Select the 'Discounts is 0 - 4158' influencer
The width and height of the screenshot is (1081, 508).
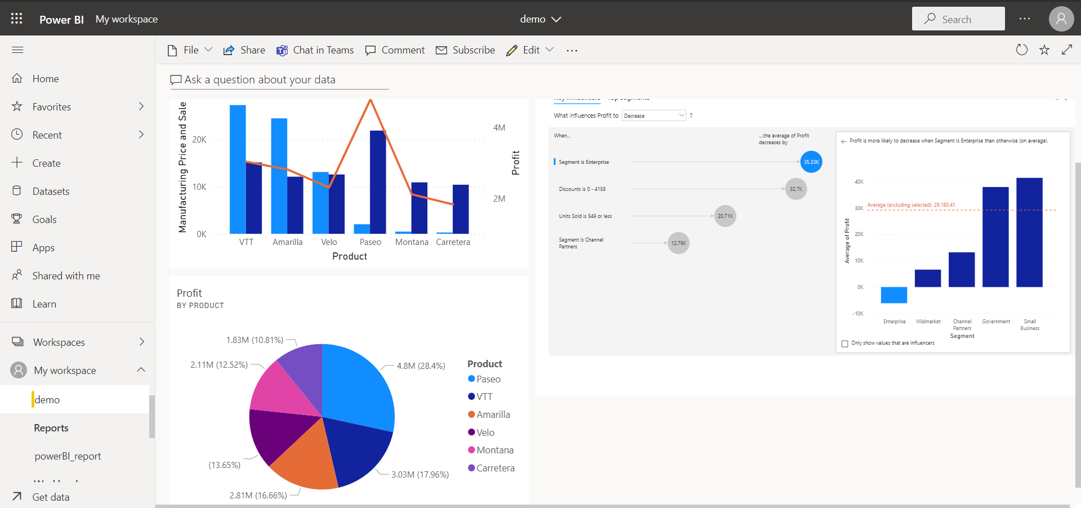(582, 189)
